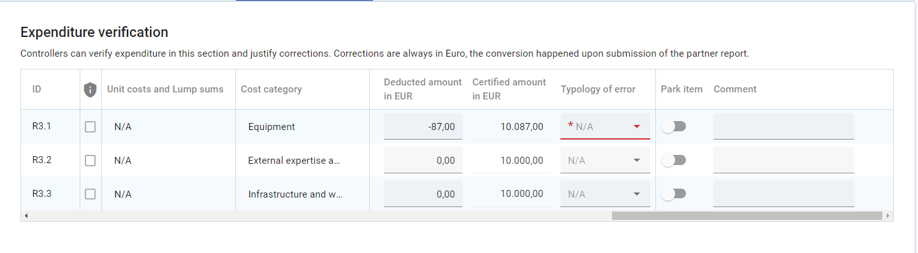Open Typology of error dropdown for R3.2
918x253 pixels.
coord(605,160)
